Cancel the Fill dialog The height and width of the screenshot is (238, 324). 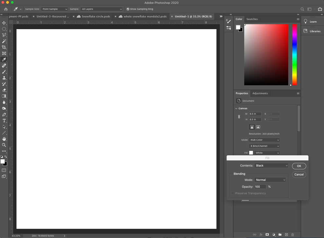(x=299, y=174)
